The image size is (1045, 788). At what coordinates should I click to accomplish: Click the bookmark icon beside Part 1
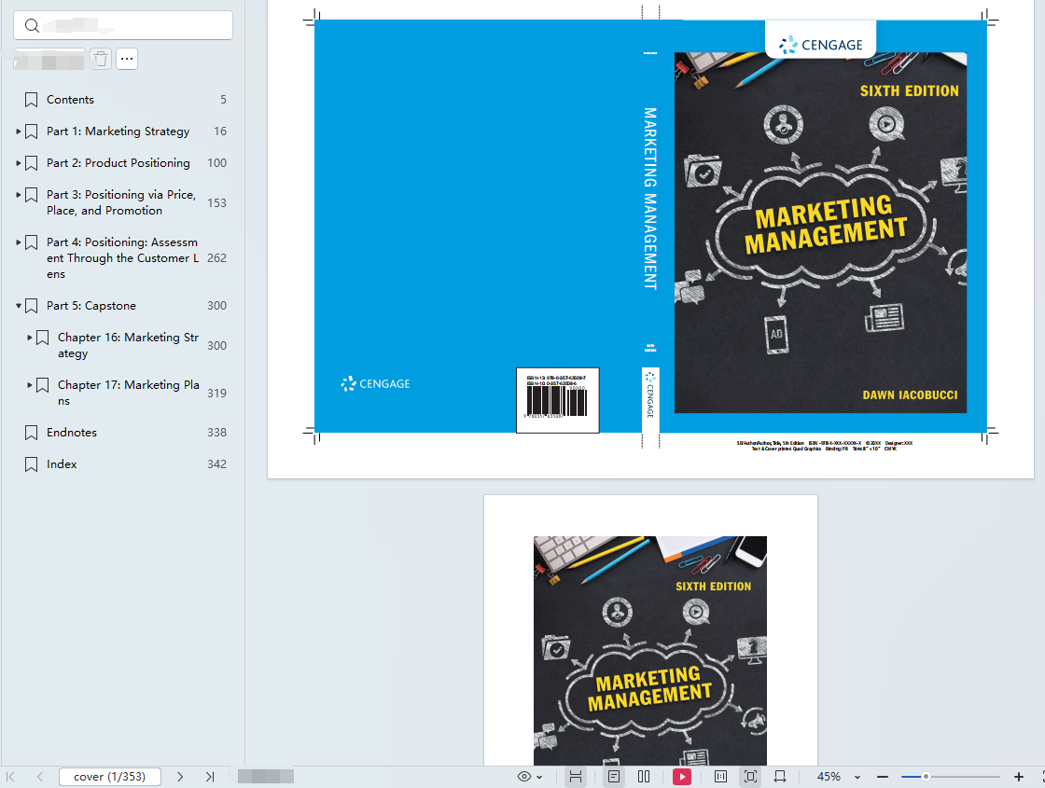pyautogui.click(x=32, y=131)
